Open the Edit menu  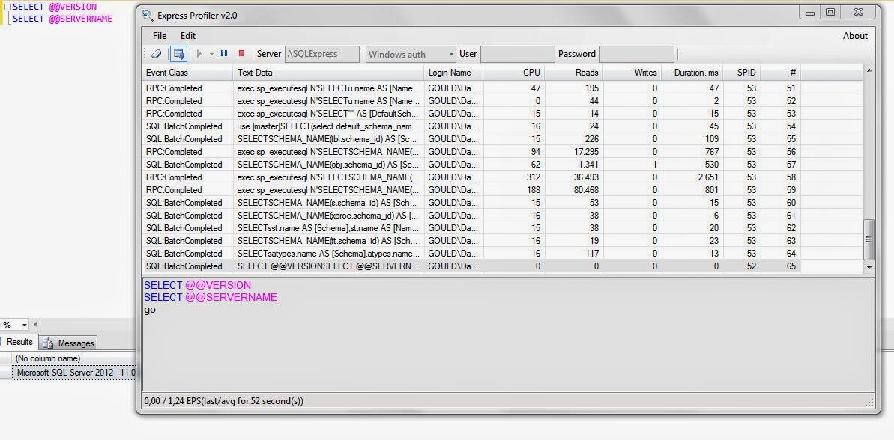pyautogui.click(x=187, y=36)
